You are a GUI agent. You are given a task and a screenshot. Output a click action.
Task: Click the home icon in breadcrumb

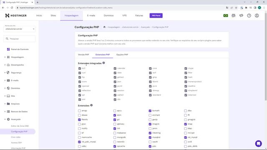[x=104, y=27]
